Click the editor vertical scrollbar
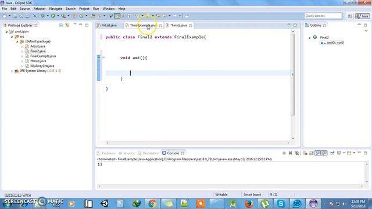 [x=293, y=75]
